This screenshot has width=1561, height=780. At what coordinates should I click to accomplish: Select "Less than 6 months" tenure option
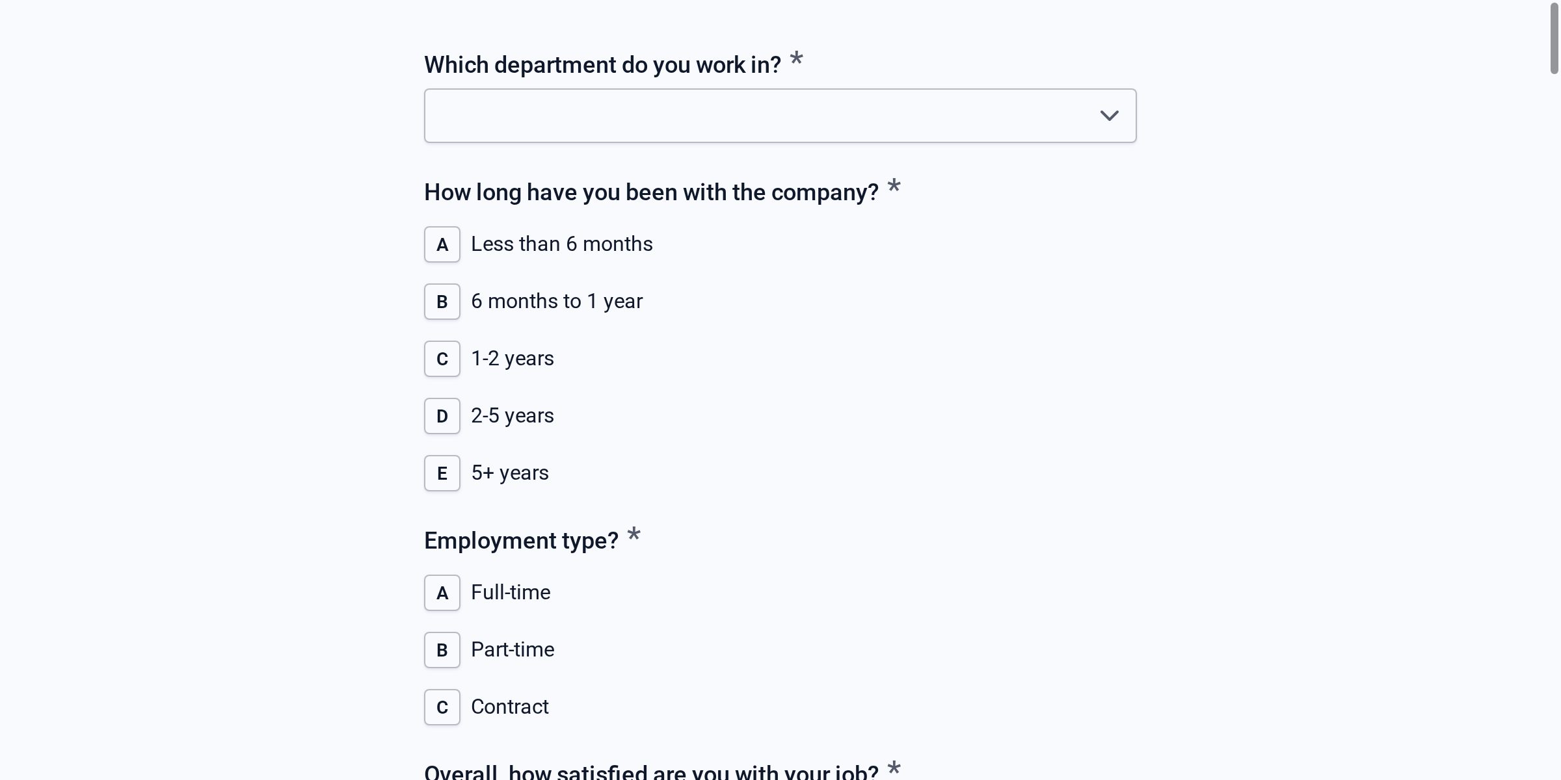pyautogui.click(x=561, y=244)
